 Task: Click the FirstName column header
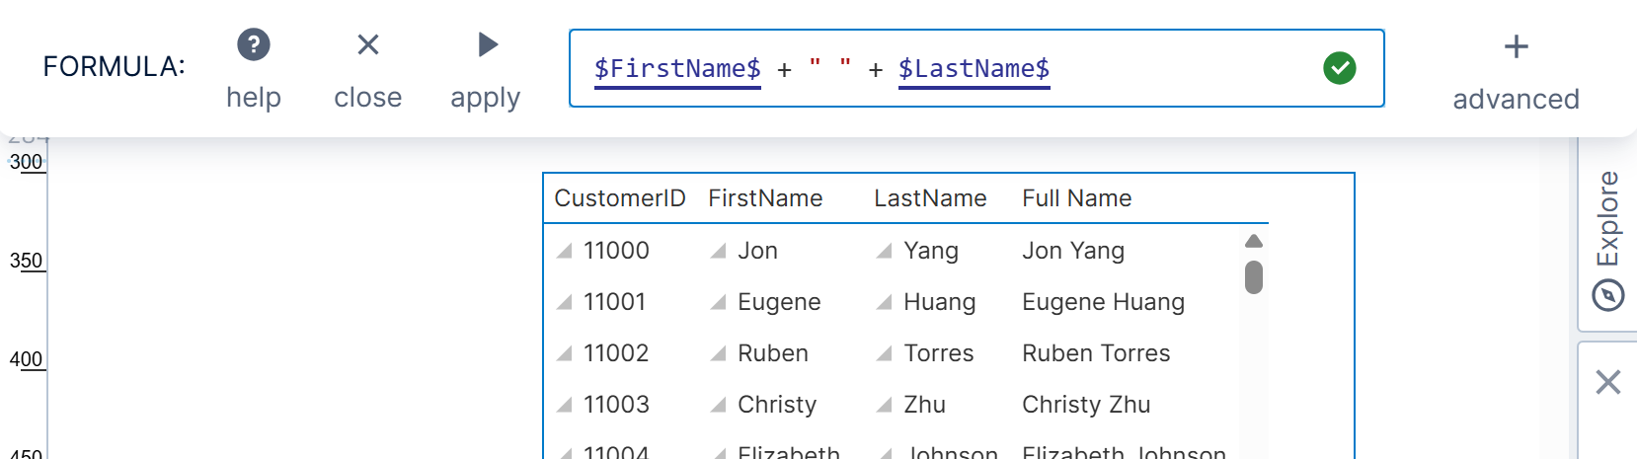(x=765, y=198)
